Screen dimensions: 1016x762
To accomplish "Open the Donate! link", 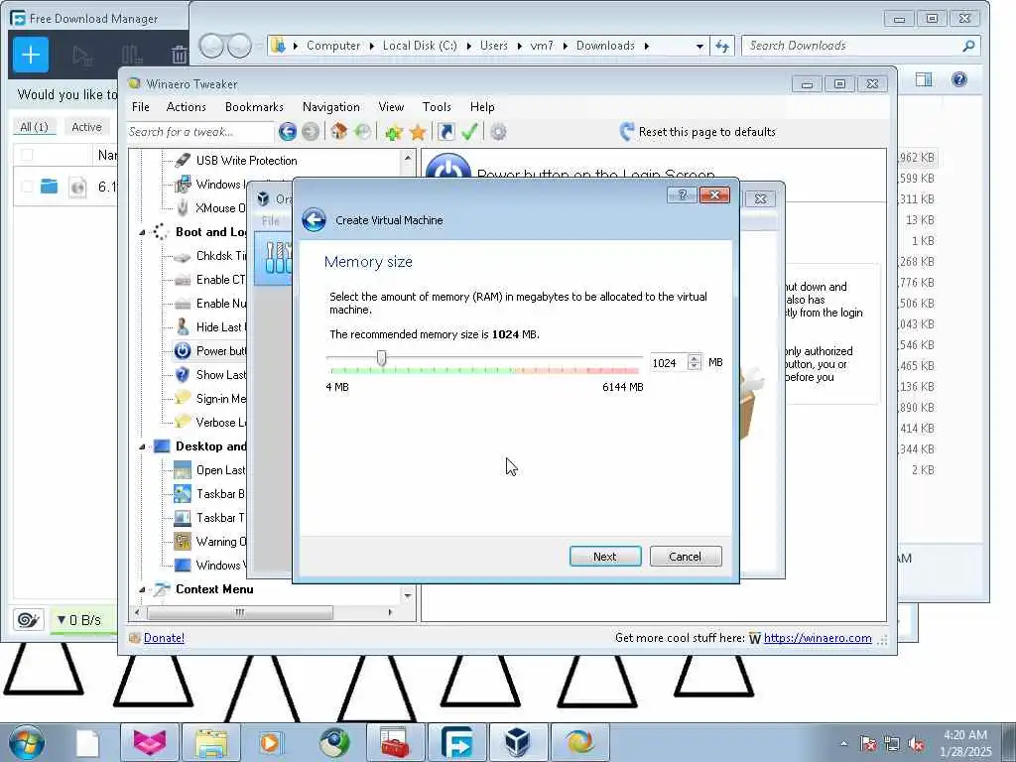I will pos(164,638).
